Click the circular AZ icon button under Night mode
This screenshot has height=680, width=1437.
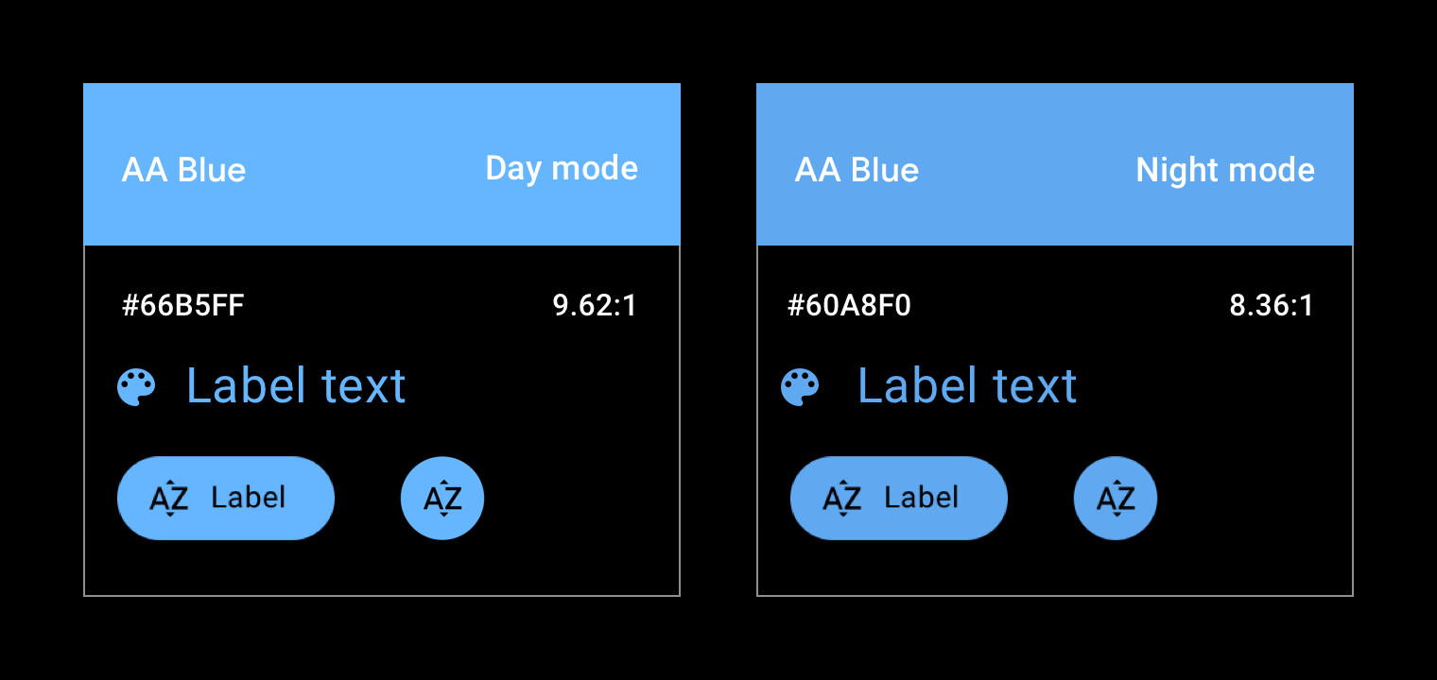point(1115,498)
